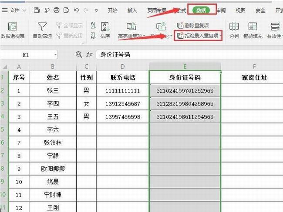This screenshot has width=283, height=212.
Task: Click the select-all corner triangle
Action: (5, 67)
